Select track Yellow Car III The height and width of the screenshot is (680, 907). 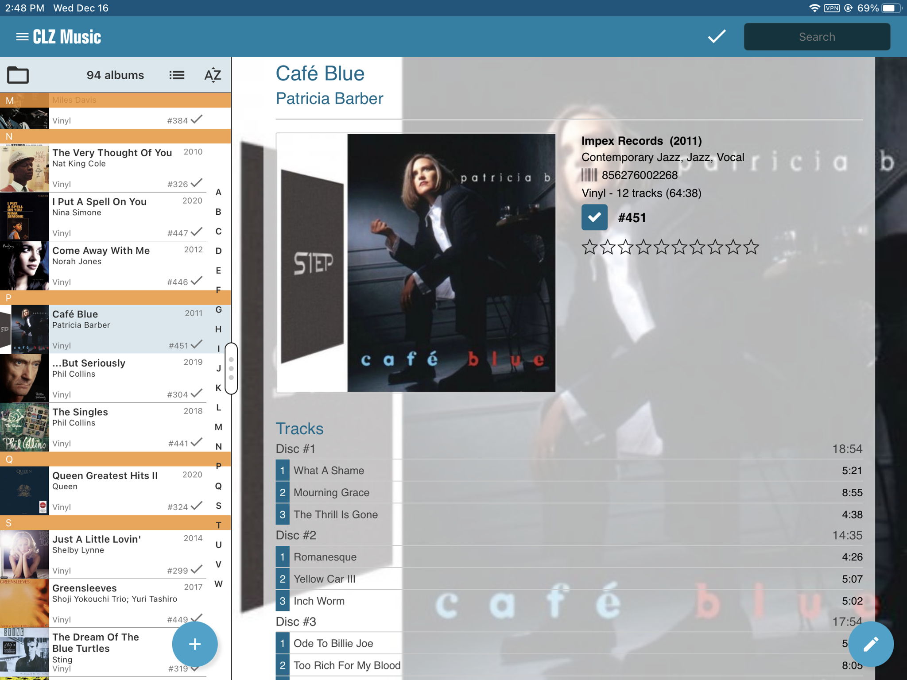pyautogui.click(x=569, y=579)
